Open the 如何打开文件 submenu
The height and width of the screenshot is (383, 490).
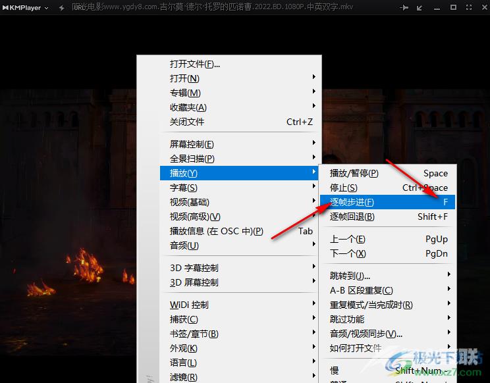(387, 348)
